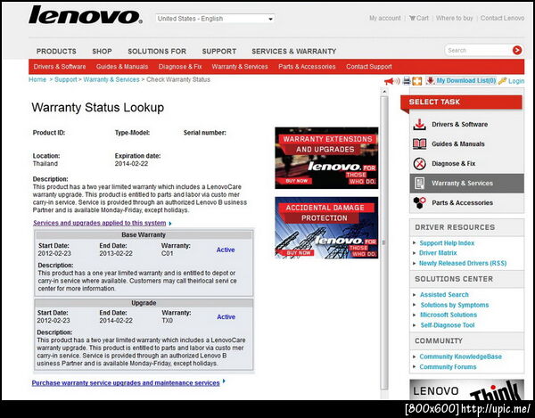Click warranty code TX0
The width and height of the screenshot is (535, 418).
tap(168, 321)
